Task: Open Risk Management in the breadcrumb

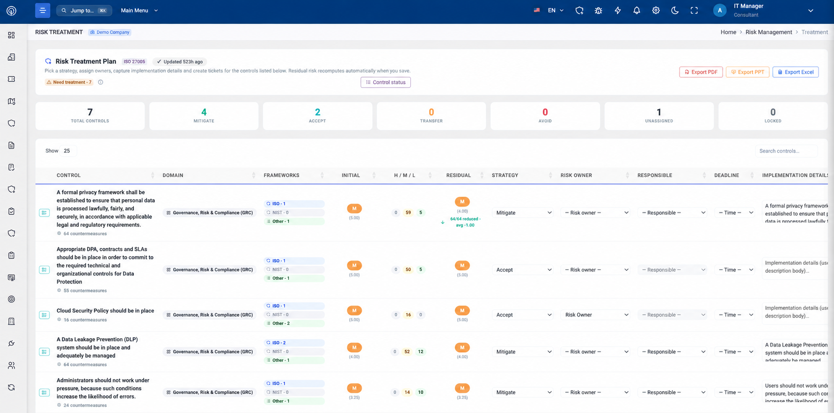Action: coord(768,32)
